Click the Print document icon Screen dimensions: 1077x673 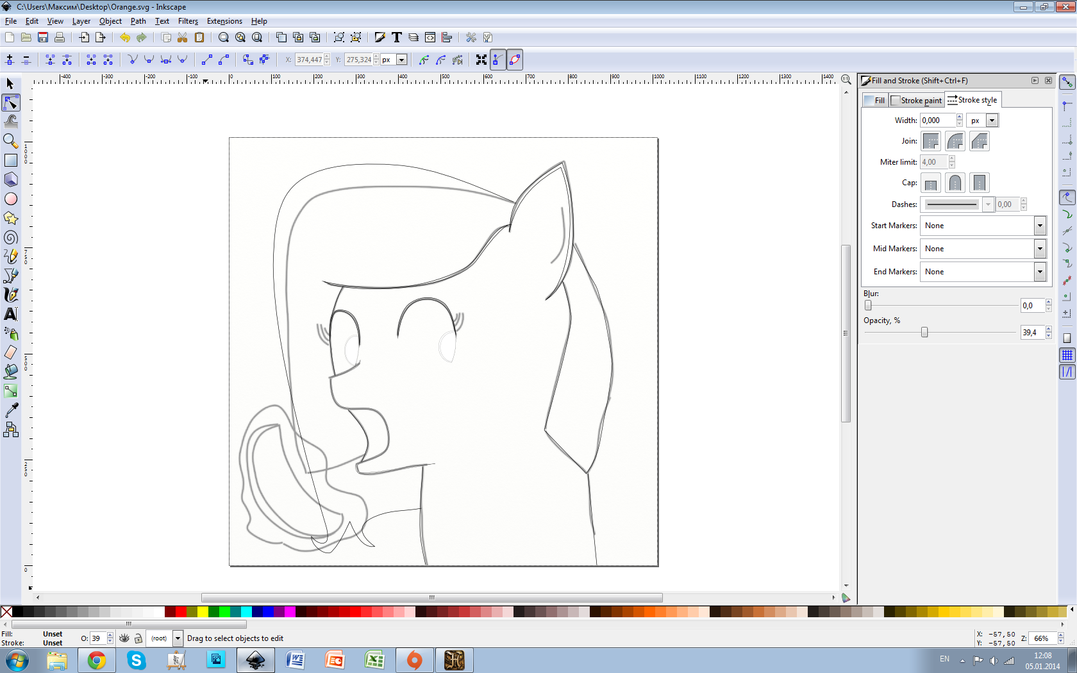[x=60, y=37]
